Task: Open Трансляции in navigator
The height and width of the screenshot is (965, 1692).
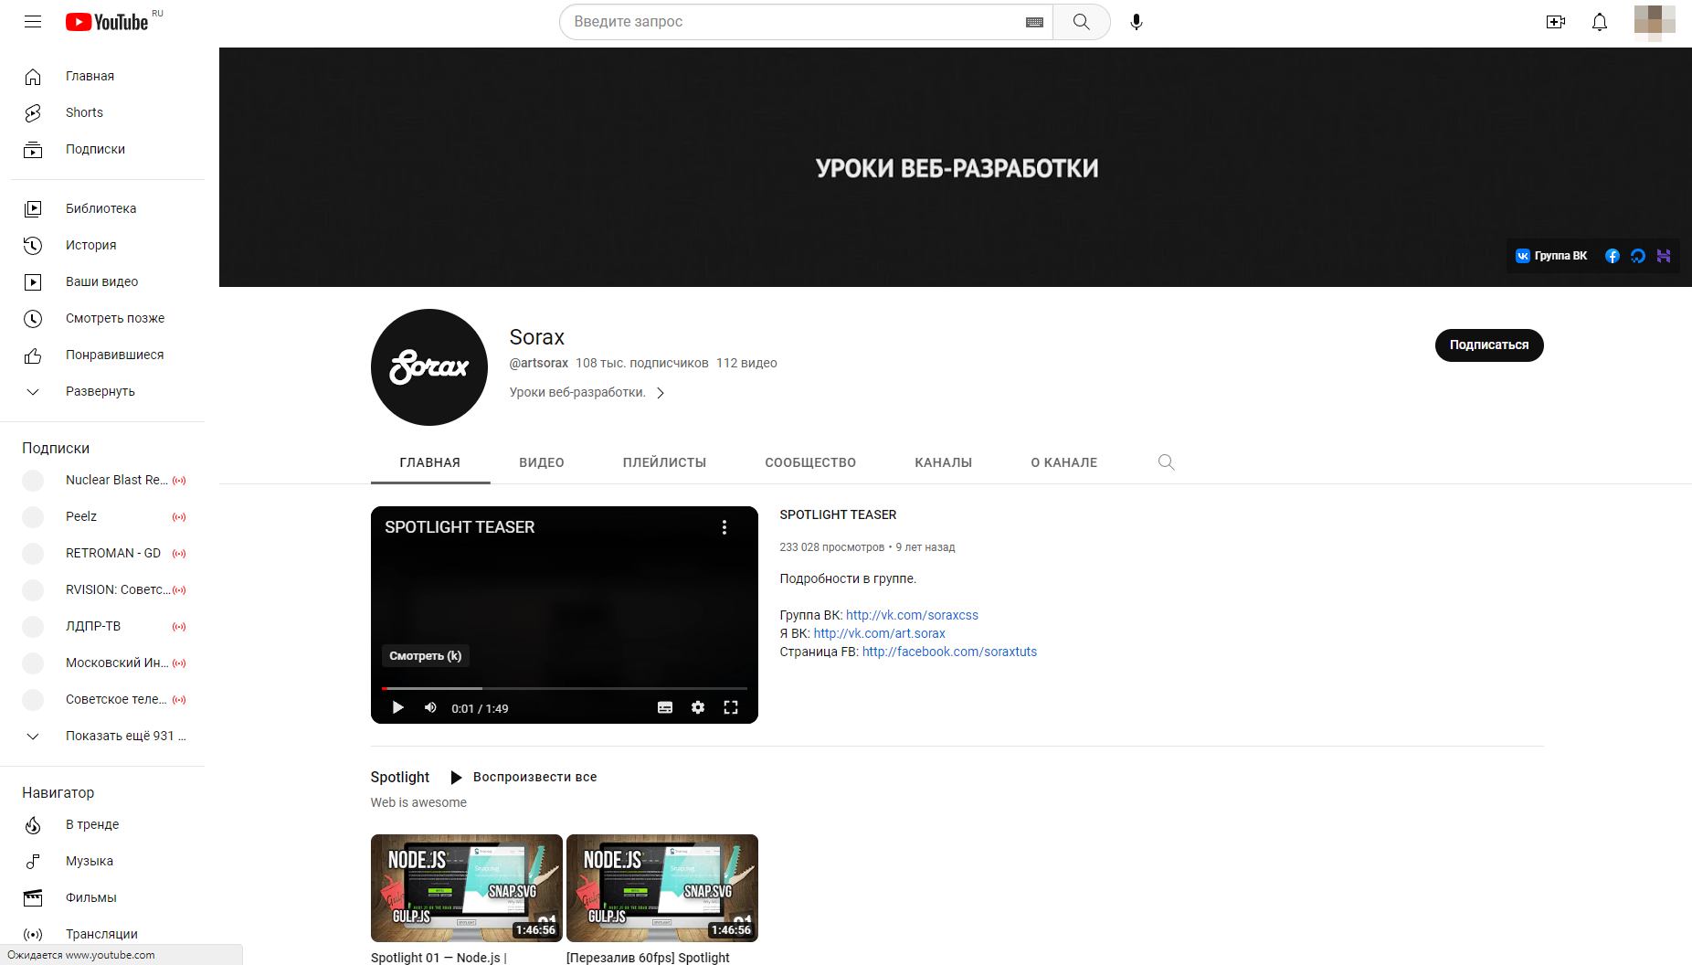Action: (x=102, y=934)
